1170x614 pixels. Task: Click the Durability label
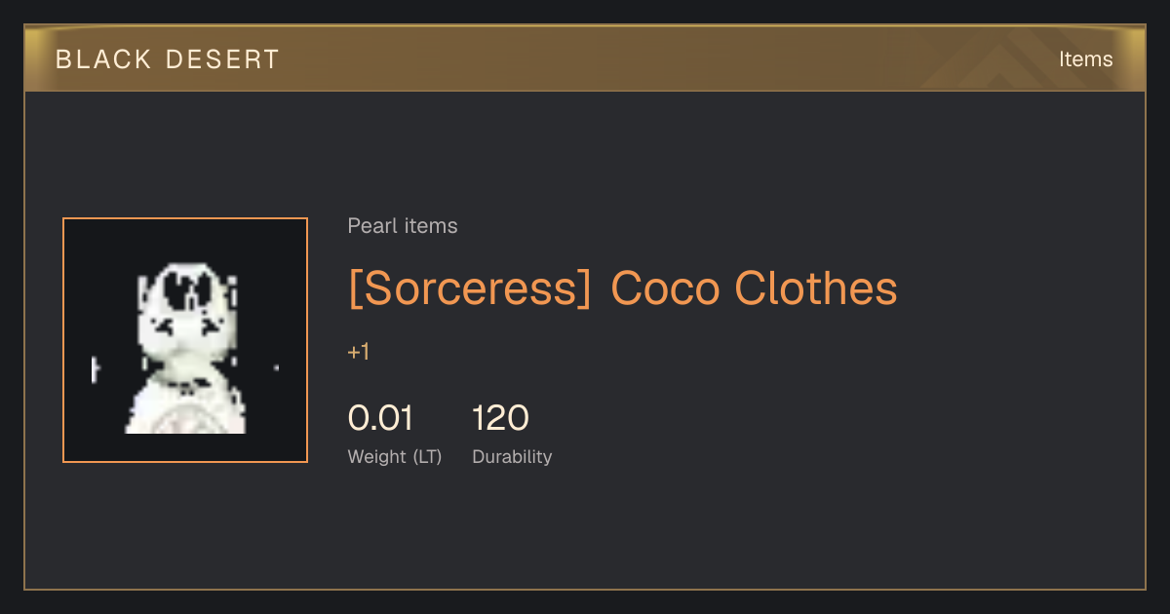[x=512, y=456]
